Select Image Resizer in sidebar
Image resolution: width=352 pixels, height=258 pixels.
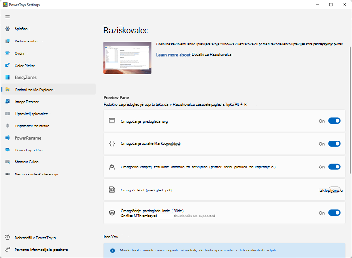click(49, 101)
